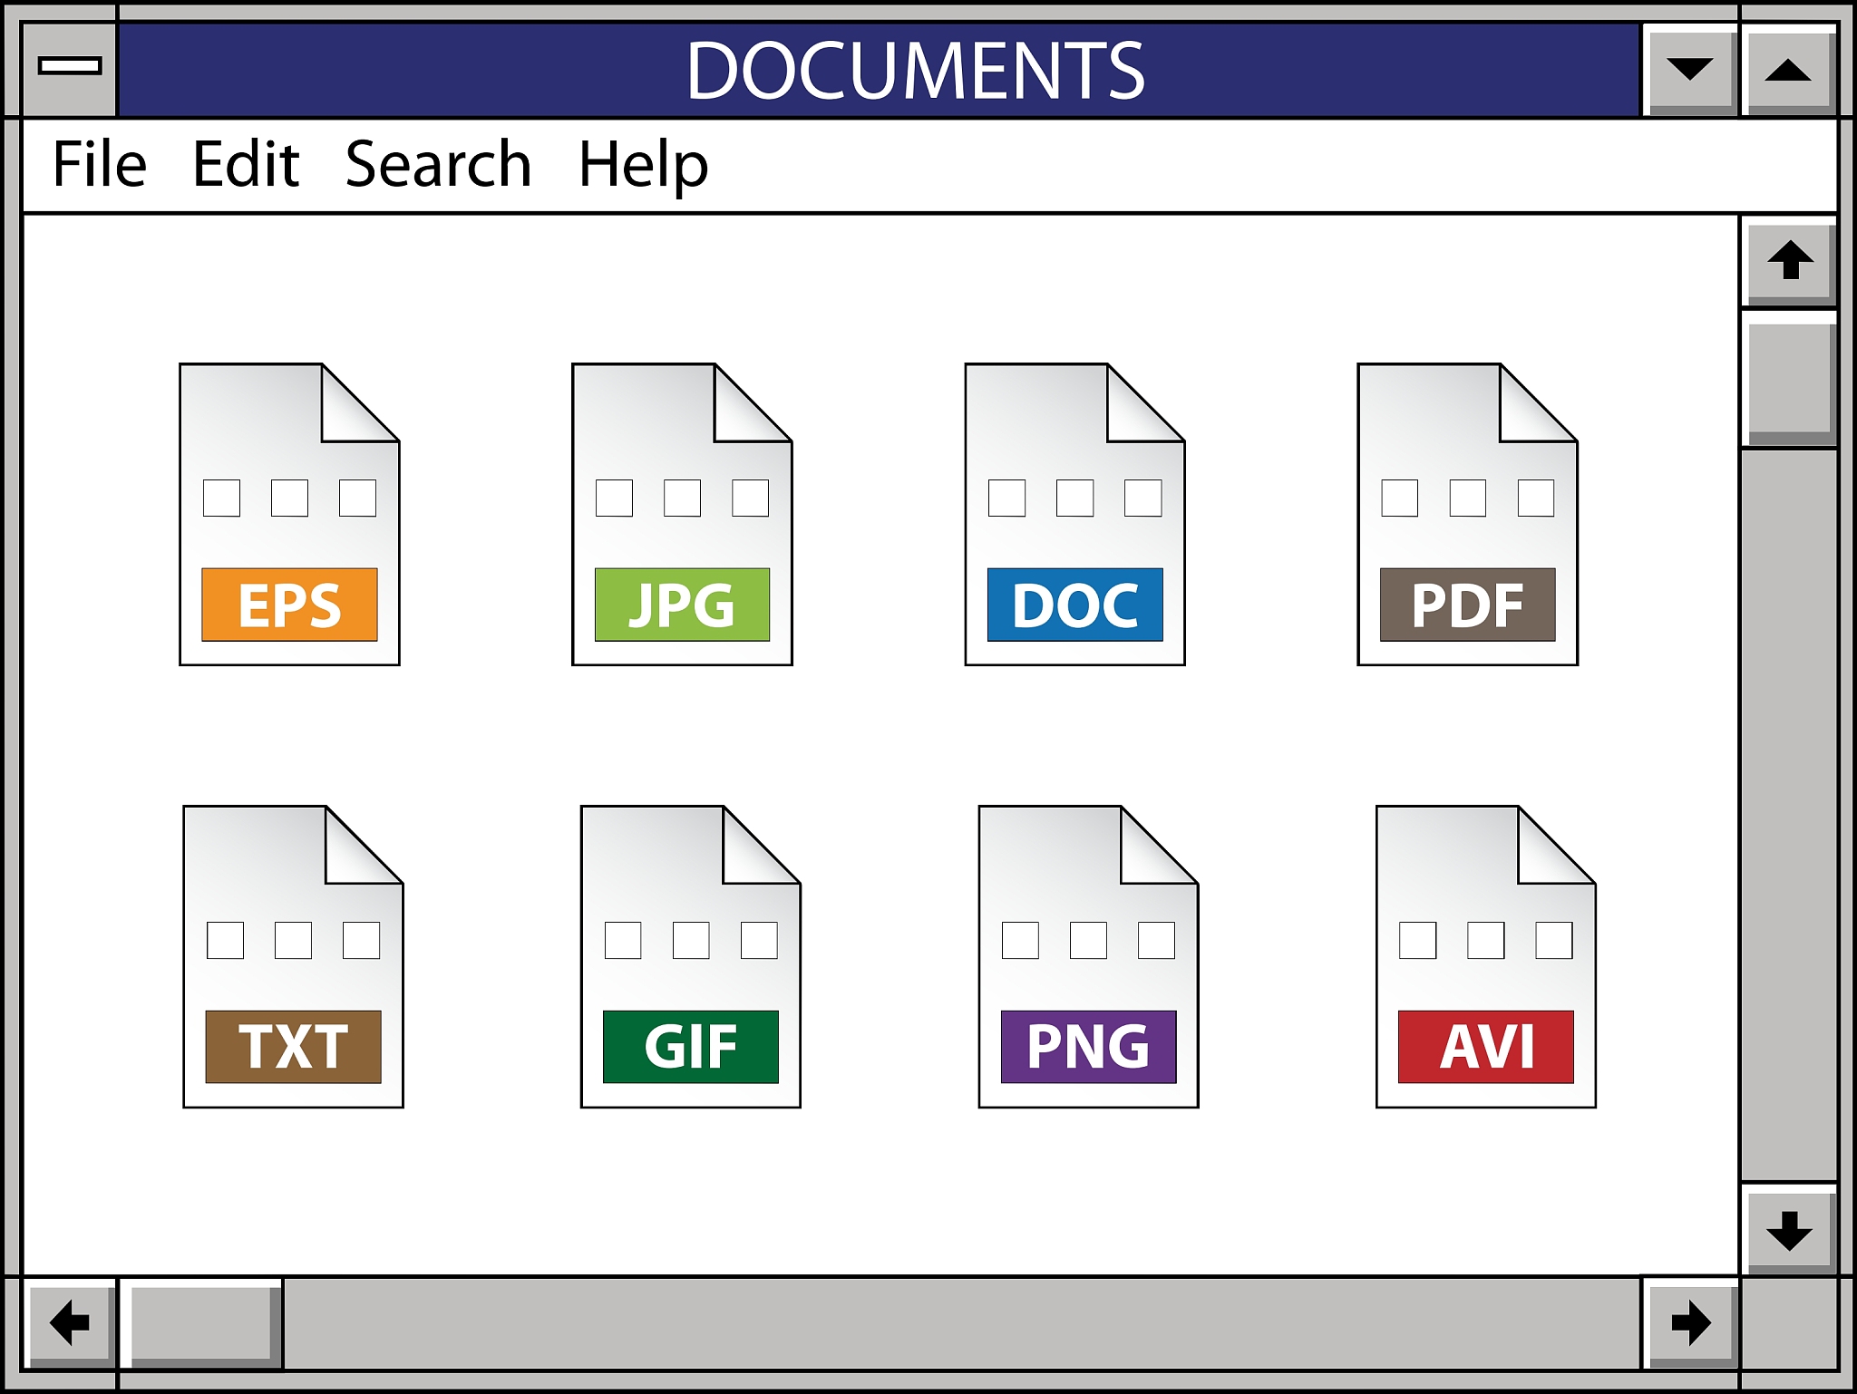The width and height of the screenshot is (1857, 1394).
Task: Open the GIF file icon
Action: (x=690, y=957)
